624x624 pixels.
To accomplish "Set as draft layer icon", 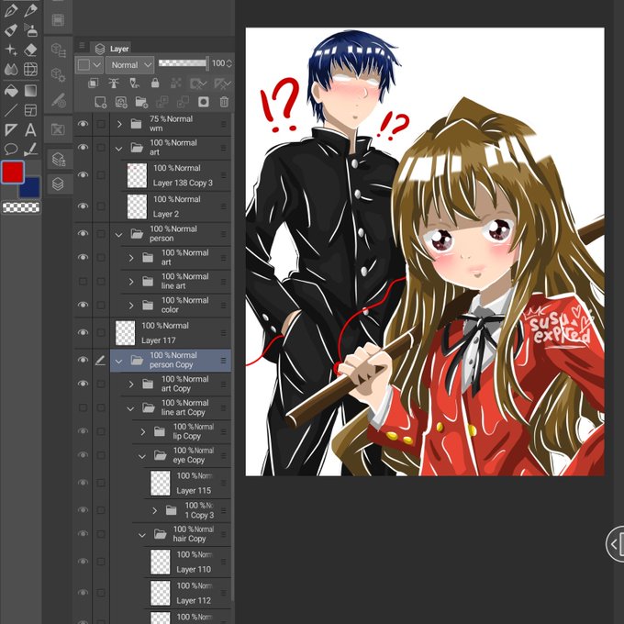I will pos(135,84).
